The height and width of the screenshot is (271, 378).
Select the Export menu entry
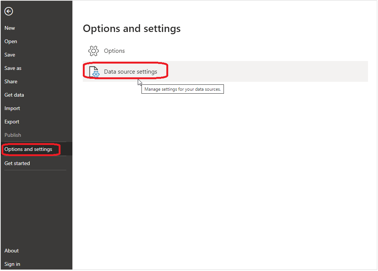12,122
